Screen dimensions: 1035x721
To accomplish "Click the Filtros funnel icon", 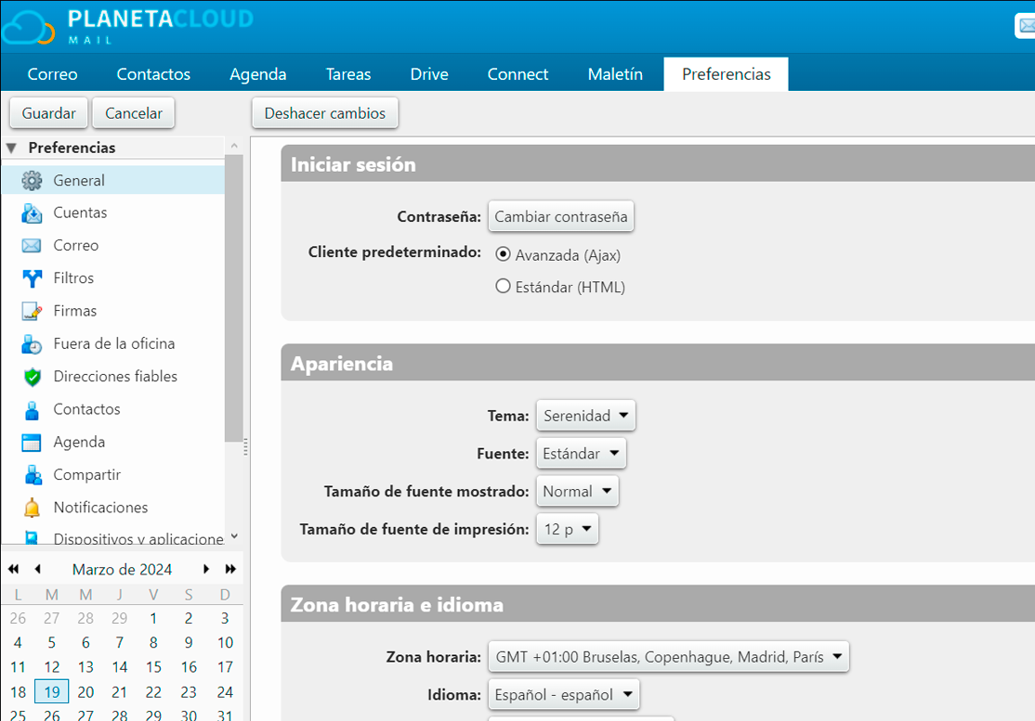I will [32, 278].
